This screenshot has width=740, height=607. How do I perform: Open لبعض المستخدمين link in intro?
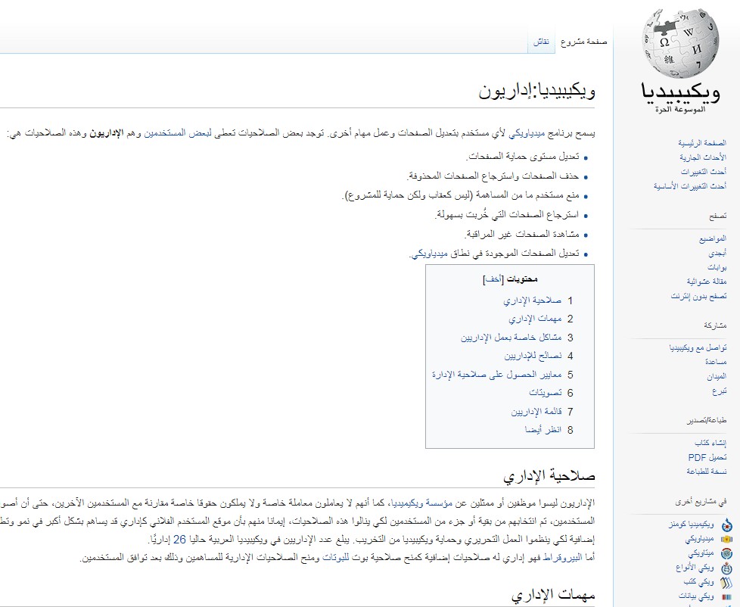(178, 133)
